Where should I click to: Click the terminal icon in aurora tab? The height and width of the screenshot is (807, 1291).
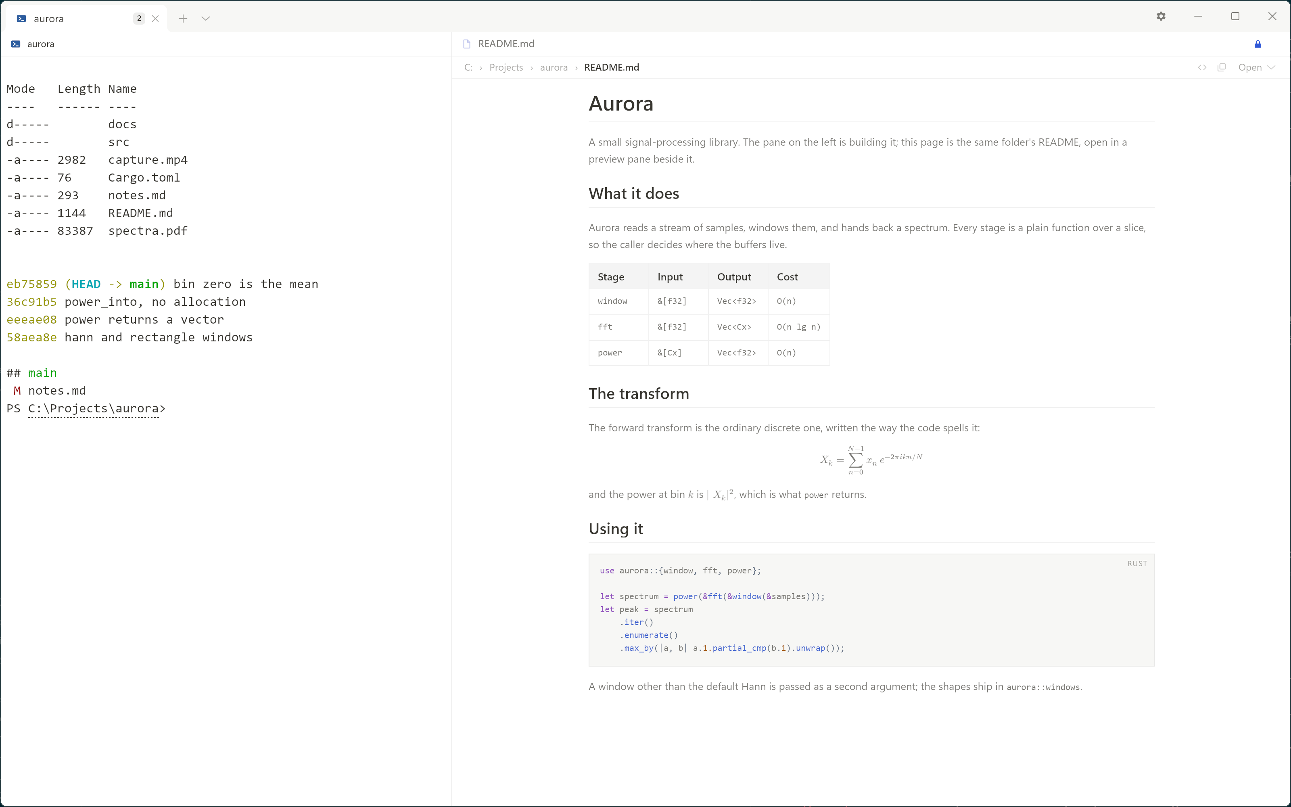coord(21,19)
